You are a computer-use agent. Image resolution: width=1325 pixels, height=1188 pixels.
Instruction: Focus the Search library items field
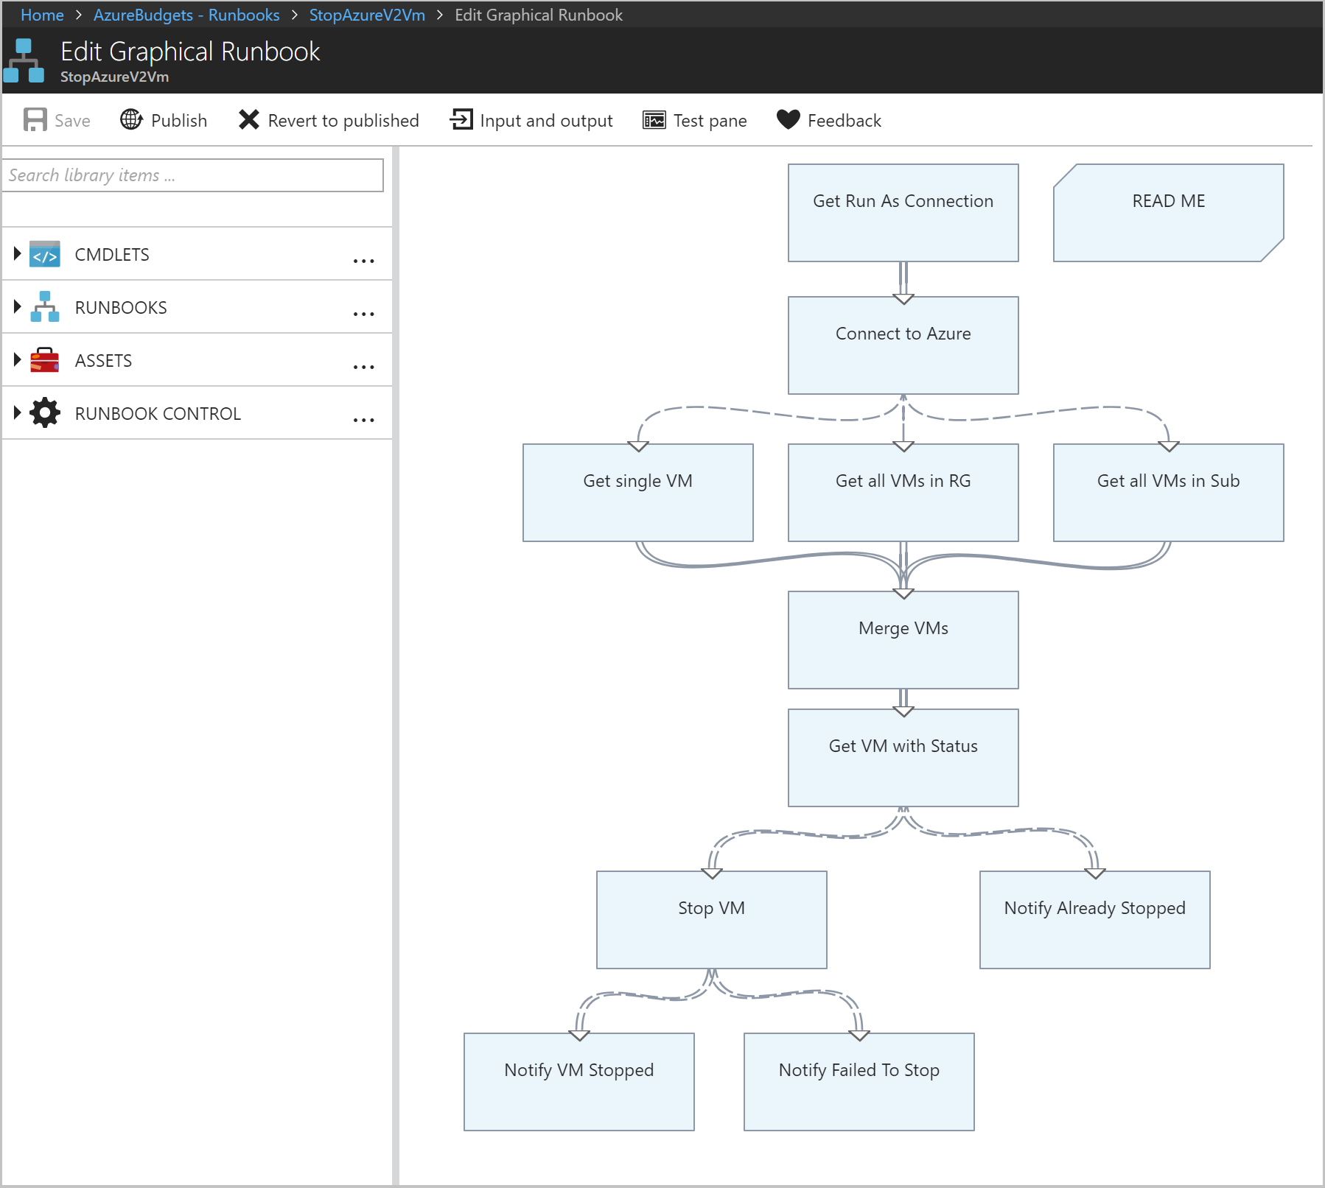193,175
